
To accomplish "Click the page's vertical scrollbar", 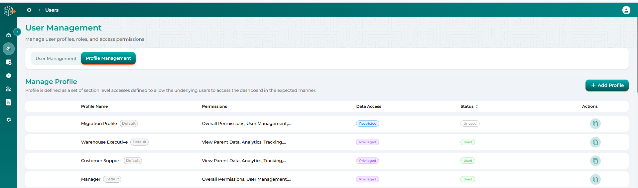I will click(x=637, y=53).
